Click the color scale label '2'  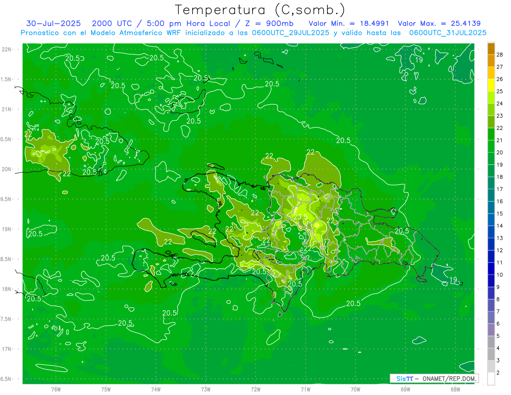point(498,372)
